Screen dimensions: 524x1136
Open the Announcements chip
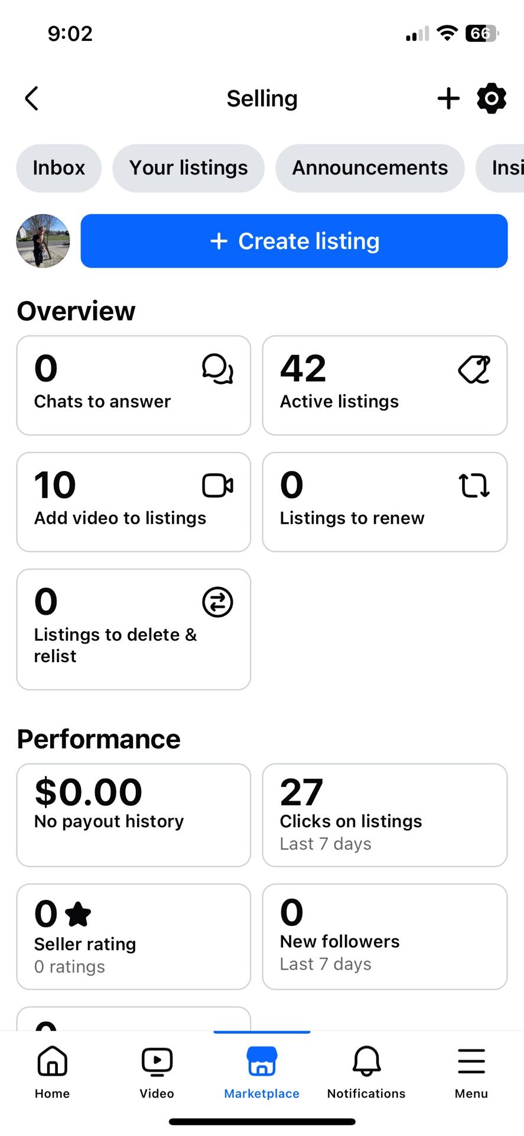pos(370,168)
